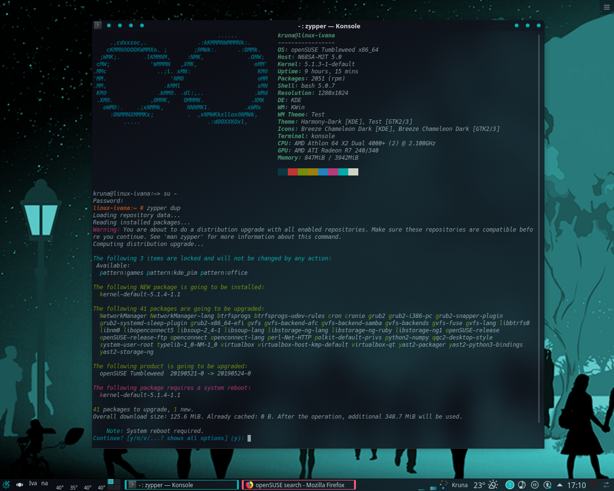Expand hidden system tray icons arrow
The image size is (614, 491).
click(x=559, y=485)
